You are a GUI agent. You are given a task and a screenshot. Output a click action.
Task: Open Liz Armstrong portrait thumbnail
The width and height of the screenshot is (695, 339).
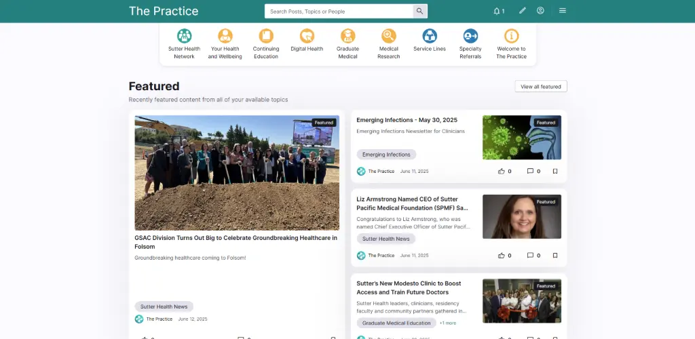522,217
